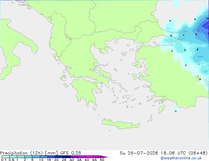Click the '50' legend scale value
Image resolution: width=209 pixels, height=161 pixels.
(x=102, y=160)
